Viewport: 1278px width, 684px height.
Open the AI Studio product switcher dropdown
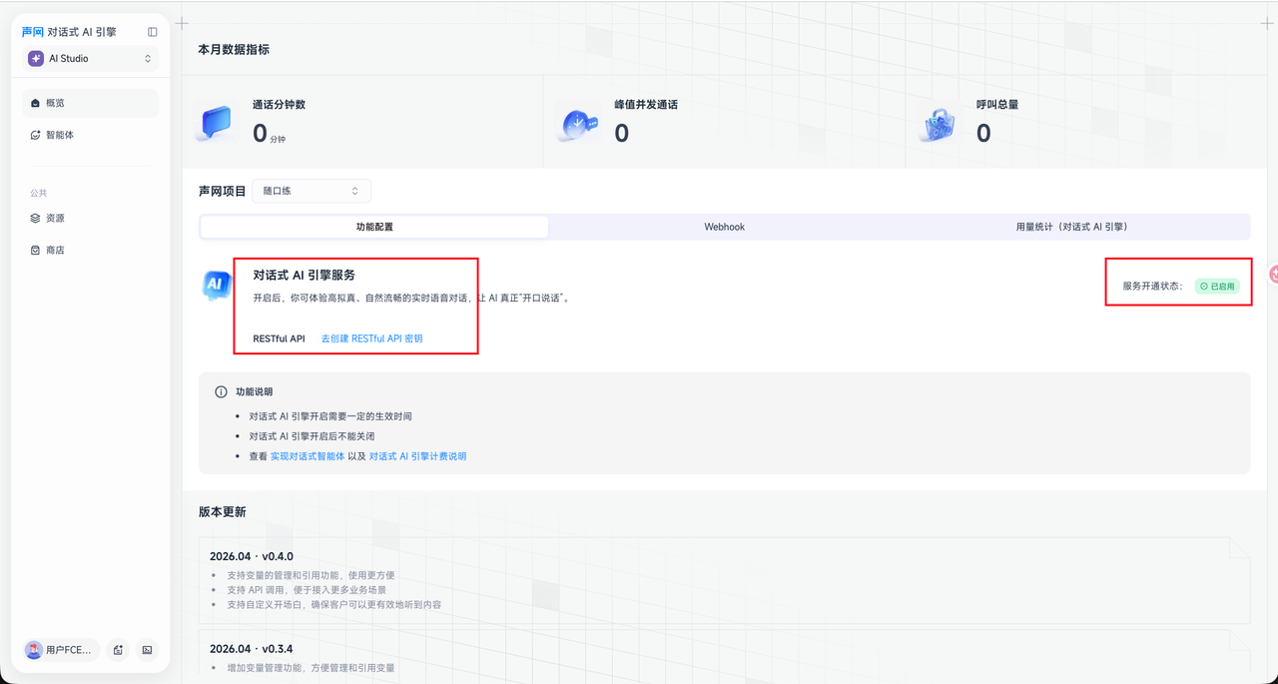[x=91, y=59]
